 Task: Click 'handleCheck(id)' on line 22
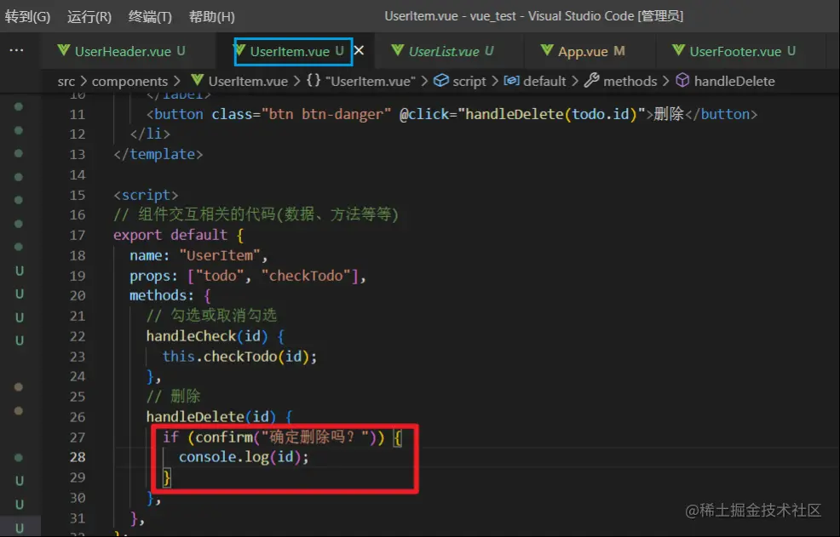(206, 336)
